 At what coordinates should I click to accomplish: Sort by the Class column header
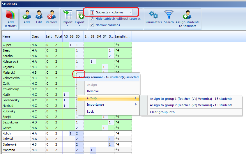(35, 37)
